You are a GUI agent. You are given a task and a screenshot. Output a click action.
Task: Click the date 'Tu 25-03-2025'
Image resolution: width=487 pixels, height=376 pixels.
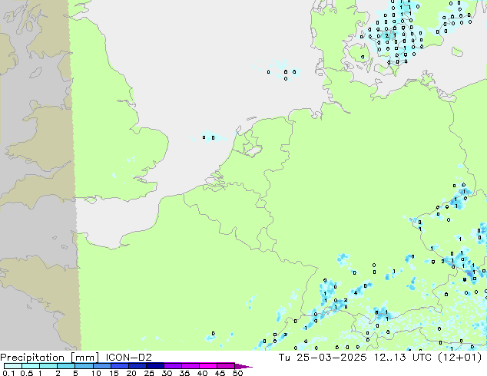point(323,358)
